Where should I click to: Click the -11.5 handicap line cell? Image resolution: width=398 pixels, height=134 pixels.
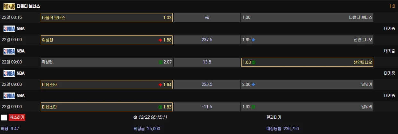[207, 107]
